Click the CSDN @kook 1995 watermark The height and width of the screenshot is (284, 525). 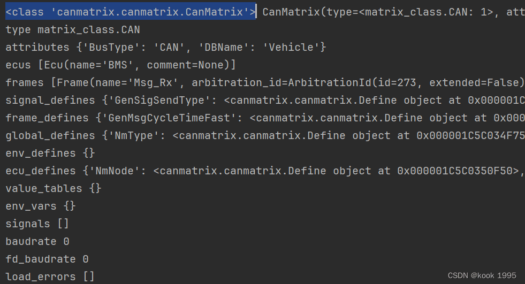click(x=482, y=275)
